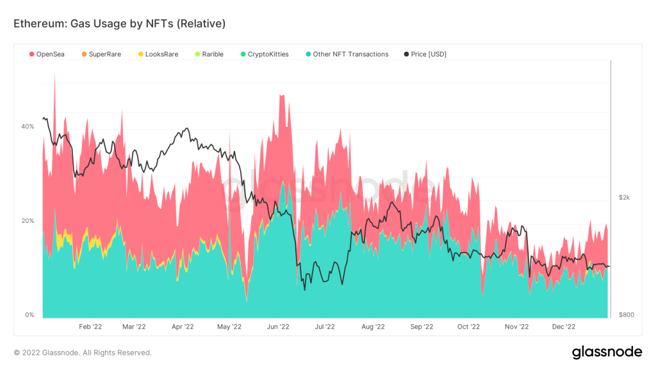This screenshot has height=369, width=656.
Task: Select the Dec '22 x-axis tick label
Action: tap(563, 327)
